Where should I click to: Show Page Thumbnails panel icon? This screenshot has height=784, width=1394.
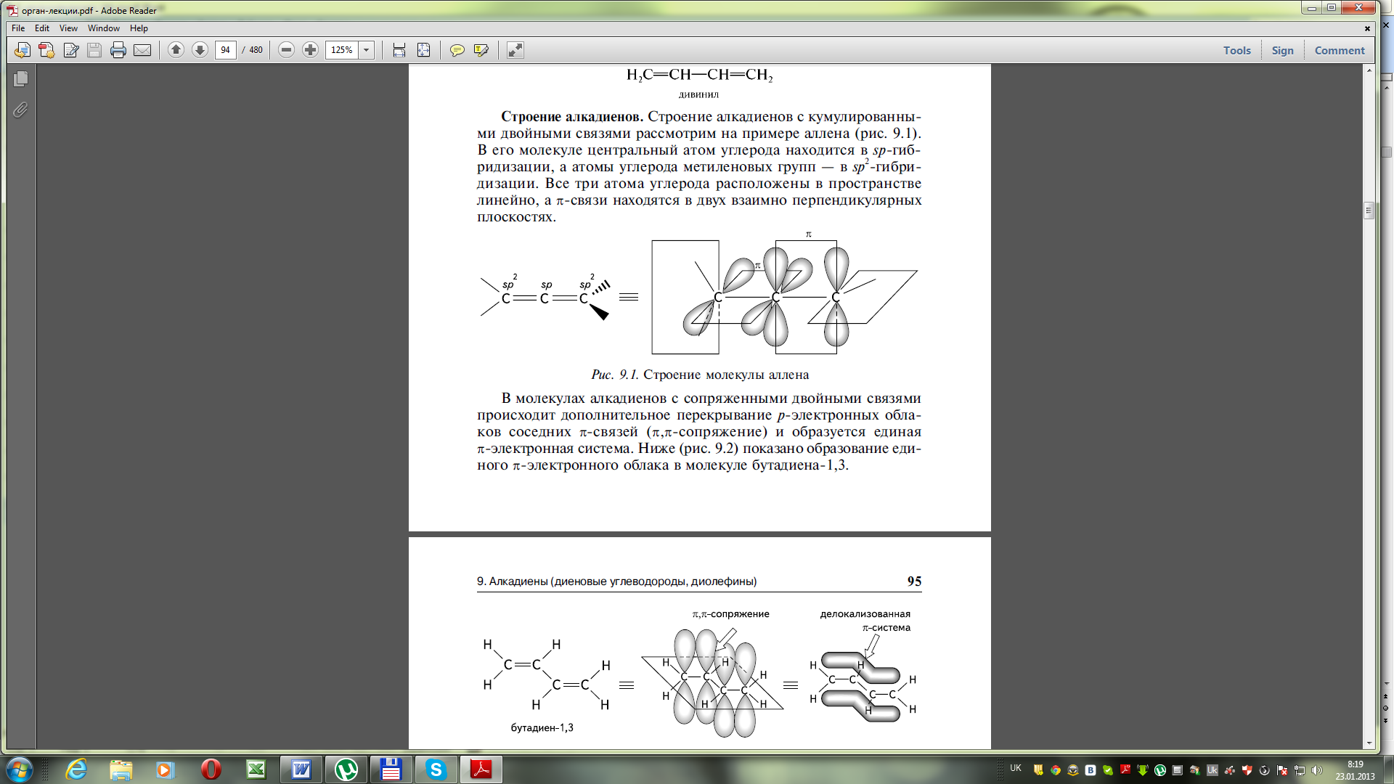click(x=20, y=78)
